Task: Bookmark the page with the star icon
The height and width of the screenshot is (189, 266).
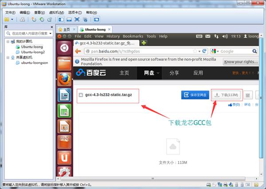Action: 195,51
